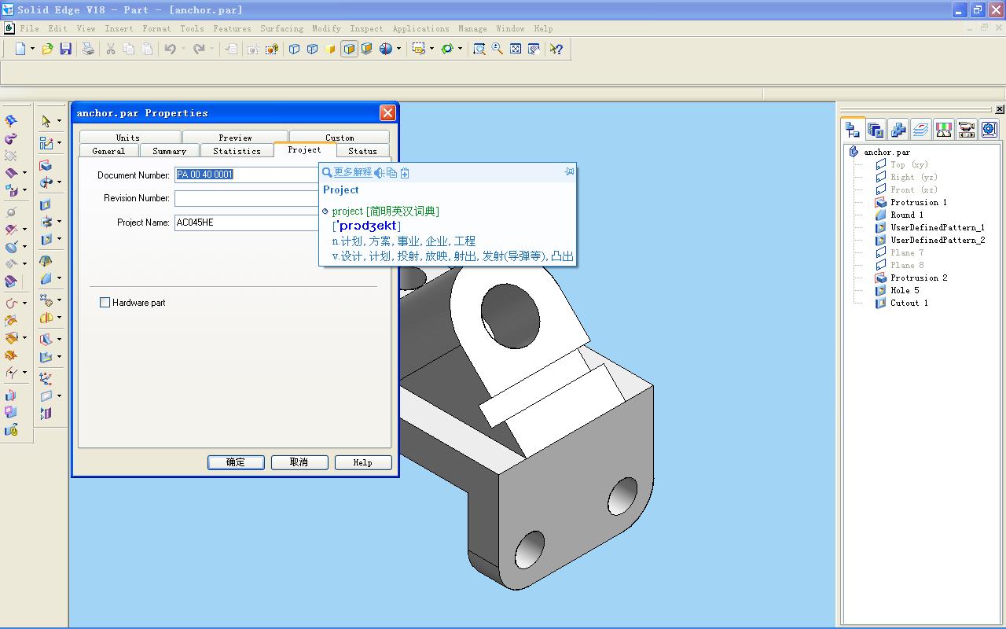Viewport: 1006px width, 629px height.
Task: Expand the Sketch tool flyout arrow
Action: [59, 143]
